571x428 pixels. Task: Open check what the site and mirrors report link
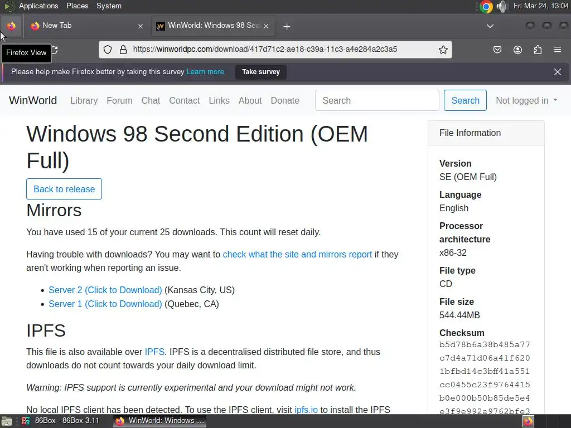coord(298,254)
